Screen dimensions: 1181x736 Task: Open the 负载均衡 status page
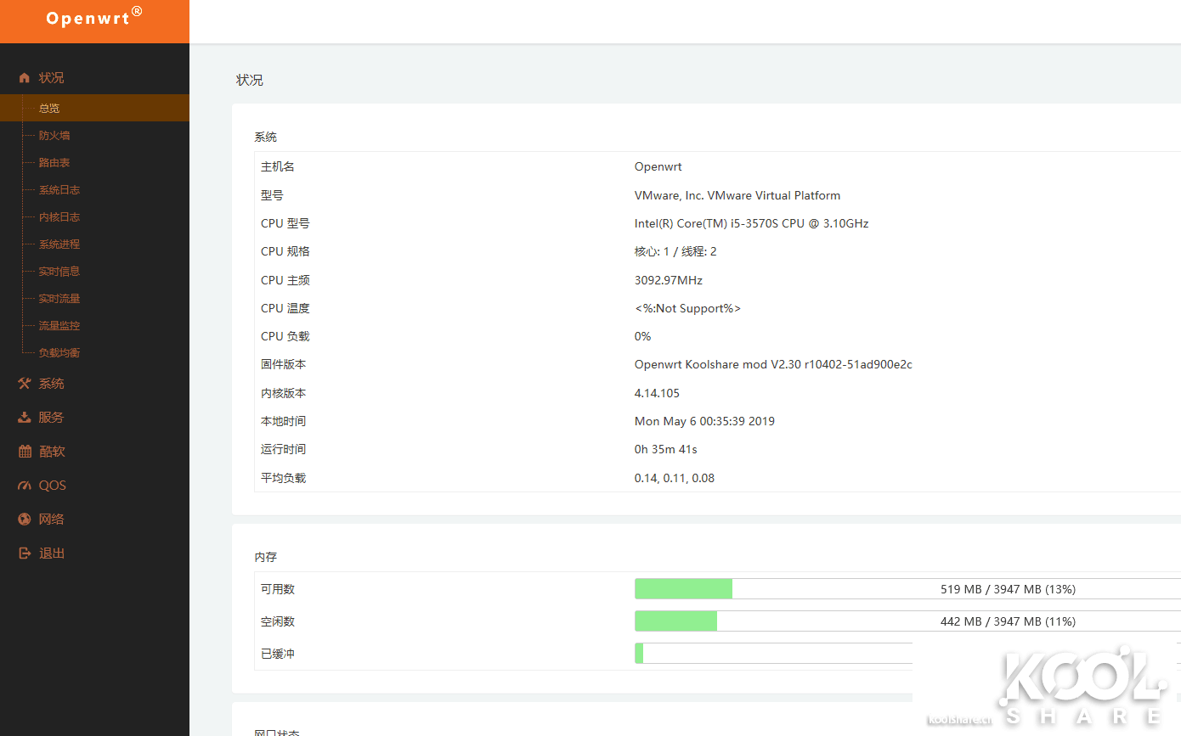(x=59, y=353)
